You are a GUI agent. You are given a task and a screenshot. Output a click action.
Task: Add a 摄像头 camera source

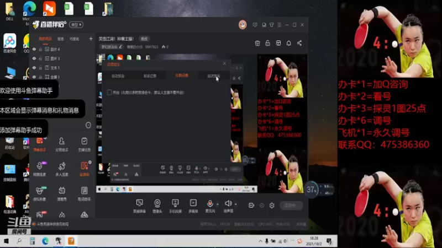[x=157, y=206]
